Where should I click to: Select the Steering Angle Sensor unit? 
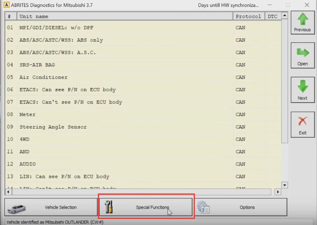pyautogui.click(x=143, y=127)
